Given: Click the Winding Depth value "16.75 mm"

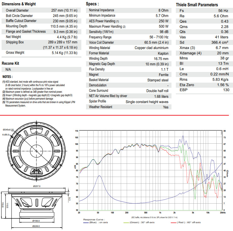Looking at the screenshot, I should (161, 59).
